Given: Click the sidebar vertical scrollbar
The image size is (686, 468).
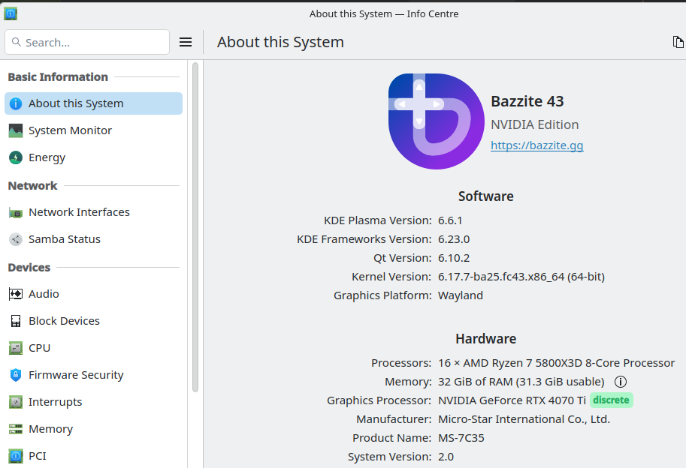Looking at the screenshot, I should click(195, 225).
